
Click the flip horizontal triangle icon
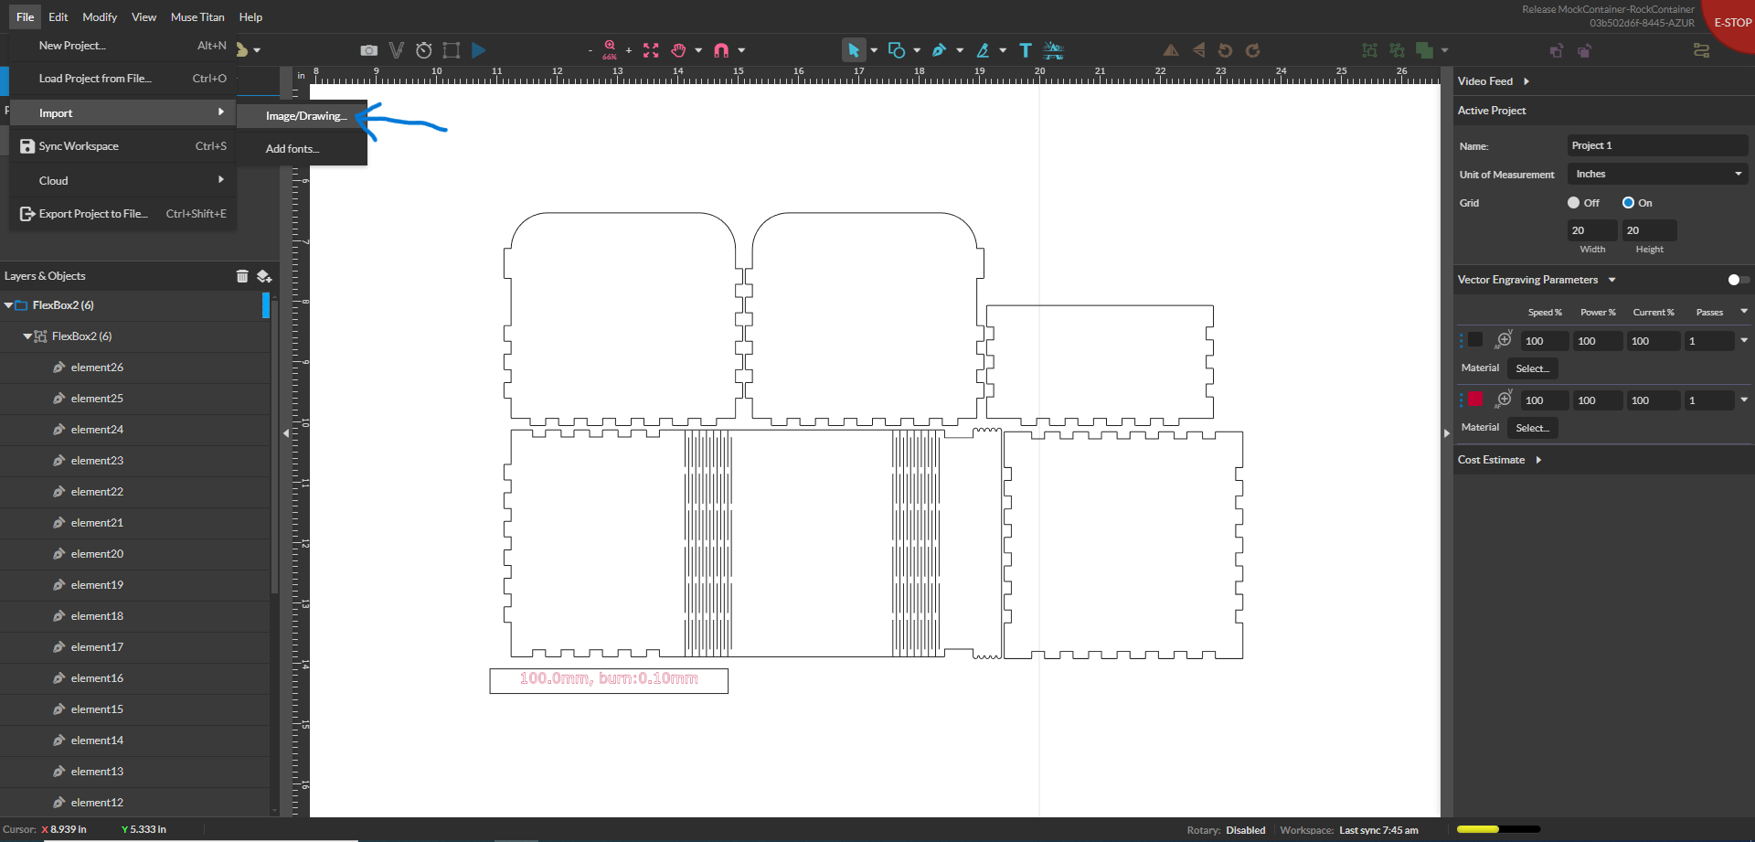[1171, 50]
